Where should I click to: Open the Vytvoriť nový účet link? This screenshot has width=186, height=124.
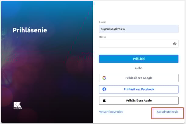(111, 112)
